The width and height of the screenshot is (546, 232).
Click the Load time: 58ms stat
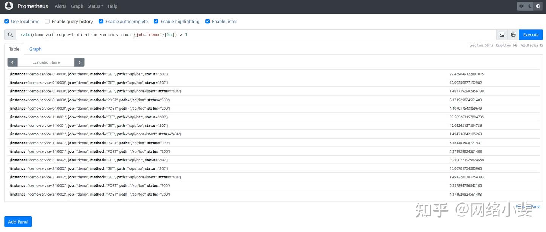pyautogui.click(x=481, y=45)
